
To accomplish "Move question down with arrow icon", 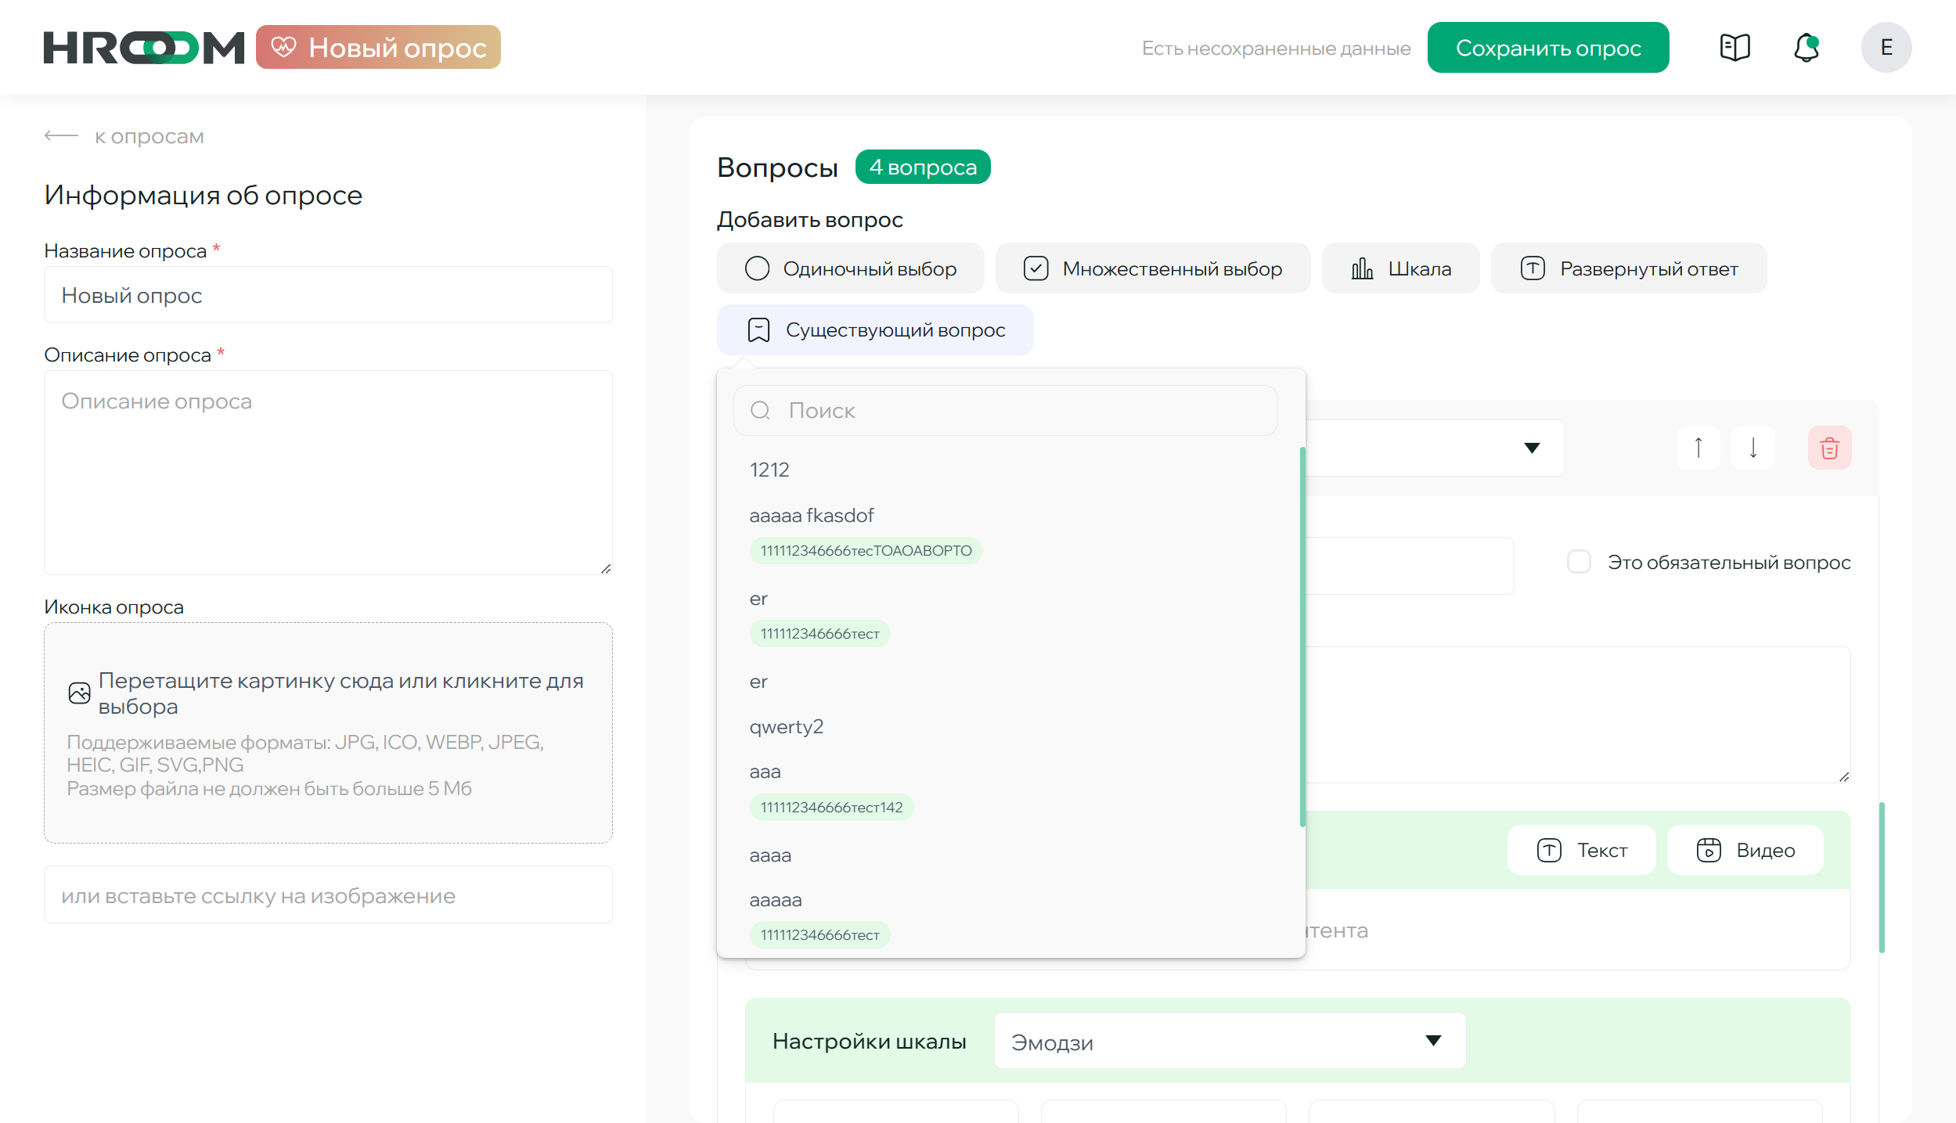I will [x=1753, y=448].
